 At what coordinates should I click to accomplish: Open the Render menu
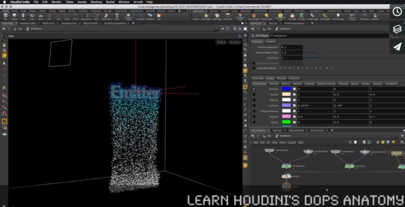coord(56,2)
